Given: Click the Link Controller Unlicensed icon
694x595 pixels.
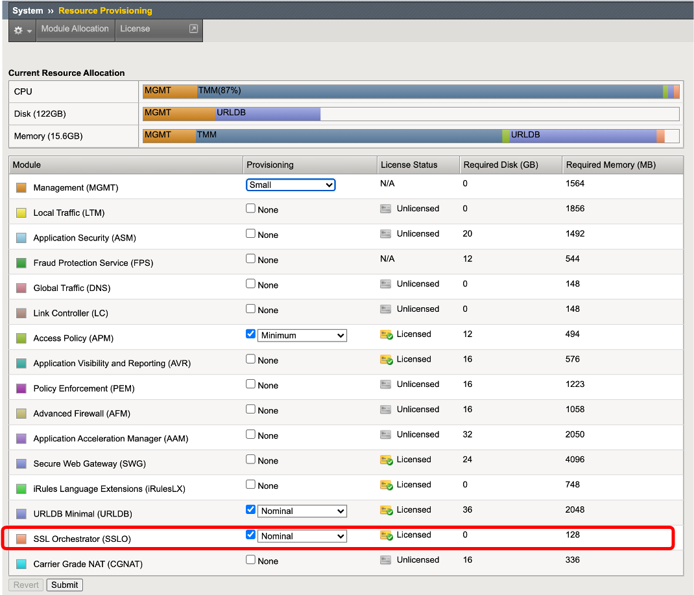Looking at the screenshot, I should pyautogui.click(x=385, y=309).
